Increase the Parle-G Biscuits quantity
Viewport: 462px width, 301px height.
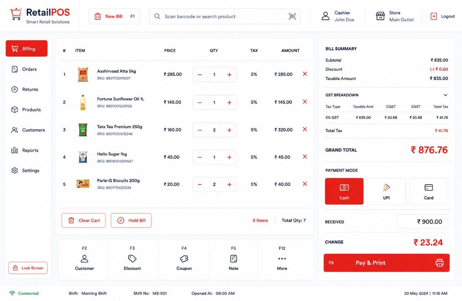click(x=229, y=185)
